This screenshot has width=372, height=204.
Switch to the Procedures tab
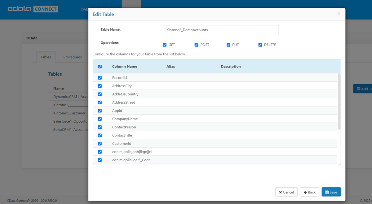[x=73, y=57]
